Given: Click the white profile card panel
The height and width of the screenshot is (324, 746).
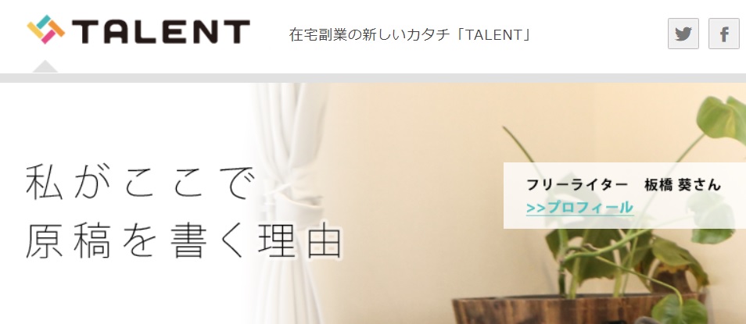Looking at the screenshot, I should pos(625,196).
